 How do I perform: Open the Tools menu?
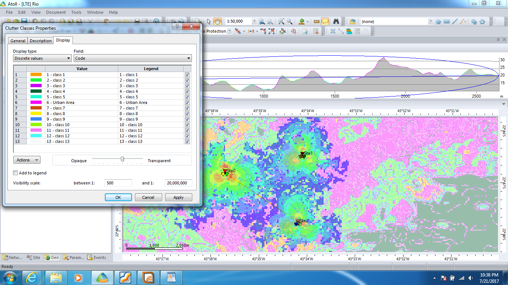click(x=76, y=12)
